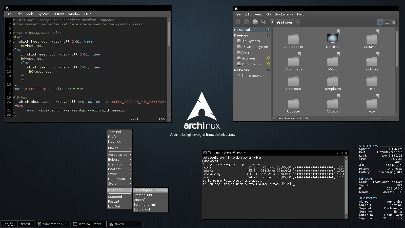Viewport: 405px width, 228px height.
Task: Collapse the Network sidebar section
Action: click(268, 70)
